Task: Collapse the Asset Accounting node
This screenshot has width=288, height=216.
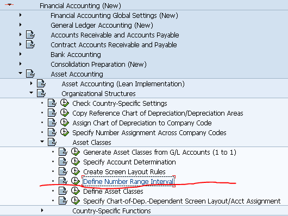Action: coord(21,73)
